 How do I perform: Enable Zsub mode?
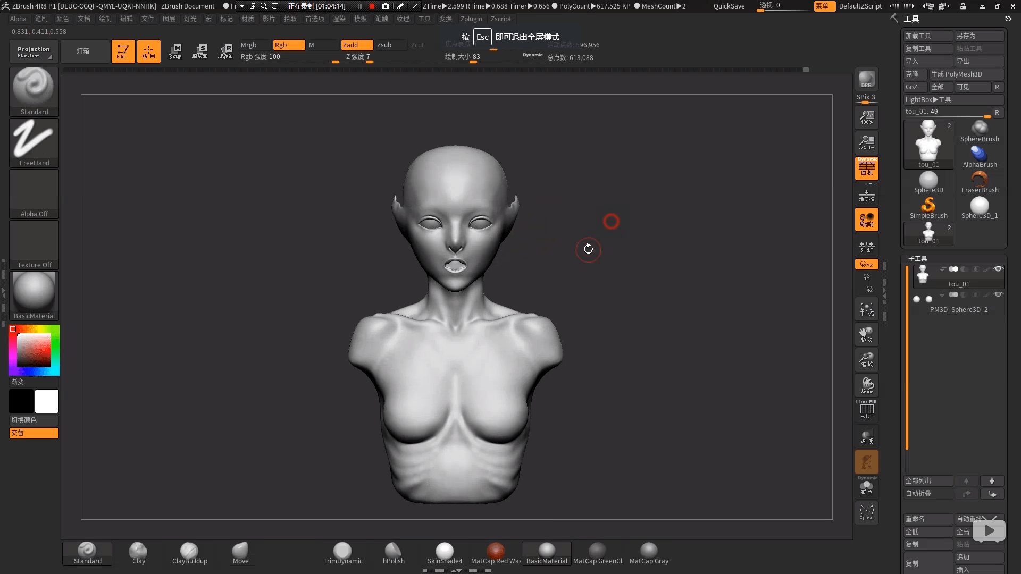click(x=391, y=45)
